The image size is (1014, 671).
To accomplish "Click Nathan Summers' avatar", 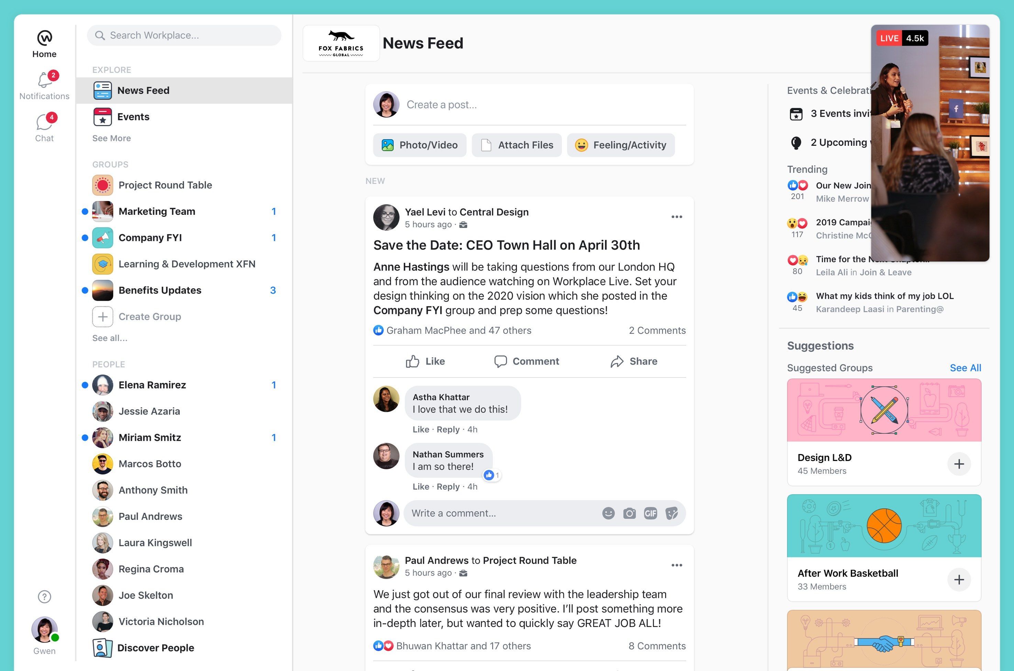I will pos(386,456).
